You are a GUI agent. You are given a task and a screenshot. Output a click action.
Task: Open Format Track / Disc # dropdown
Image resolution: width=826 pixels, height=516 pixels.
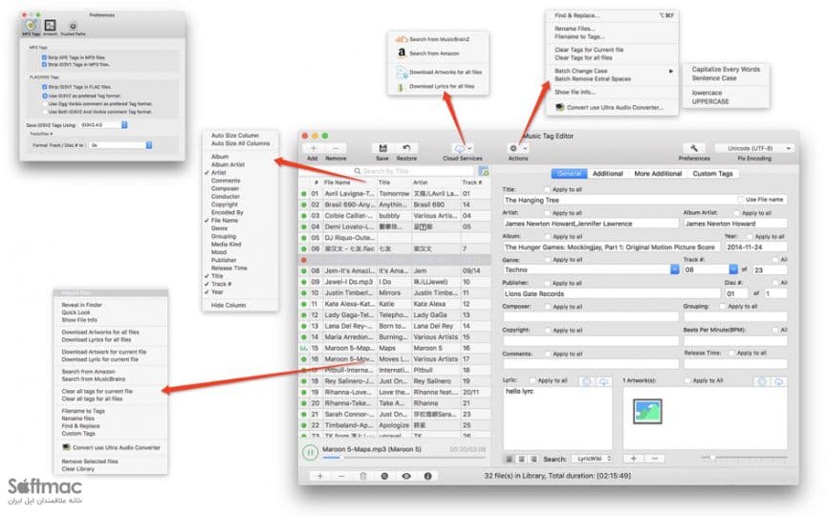pos(120,145)
